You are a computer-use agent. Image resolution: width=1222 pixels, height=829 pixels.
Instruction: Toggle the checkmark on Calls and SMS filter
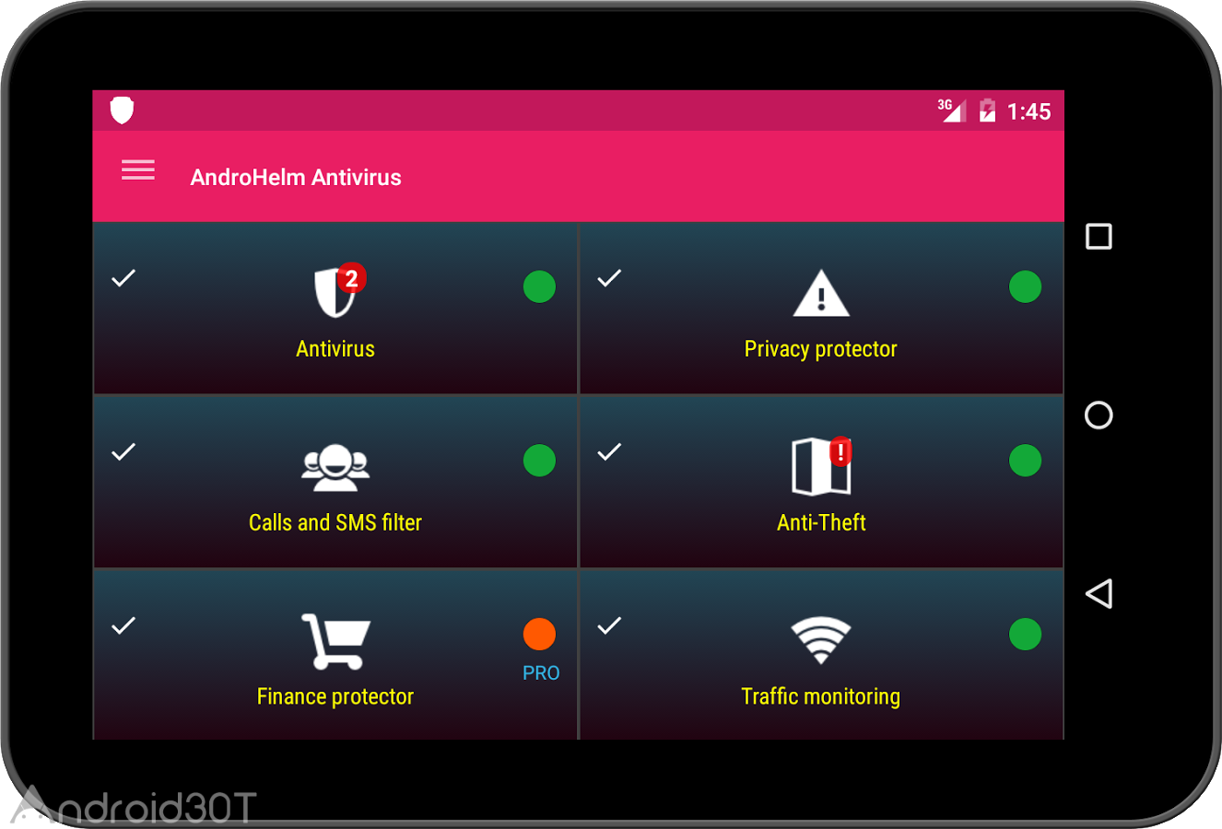[x=123, y=451]
